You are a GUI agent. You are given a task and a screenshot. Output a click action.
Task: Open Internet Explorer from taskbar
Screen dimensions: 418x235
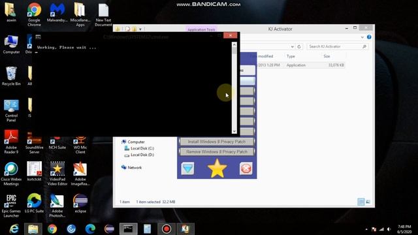click(14, 229)
